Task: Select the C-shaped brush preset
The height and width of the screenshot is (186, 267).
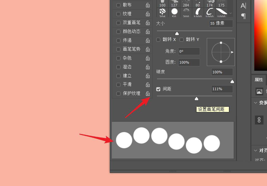Action: (209, 12)
